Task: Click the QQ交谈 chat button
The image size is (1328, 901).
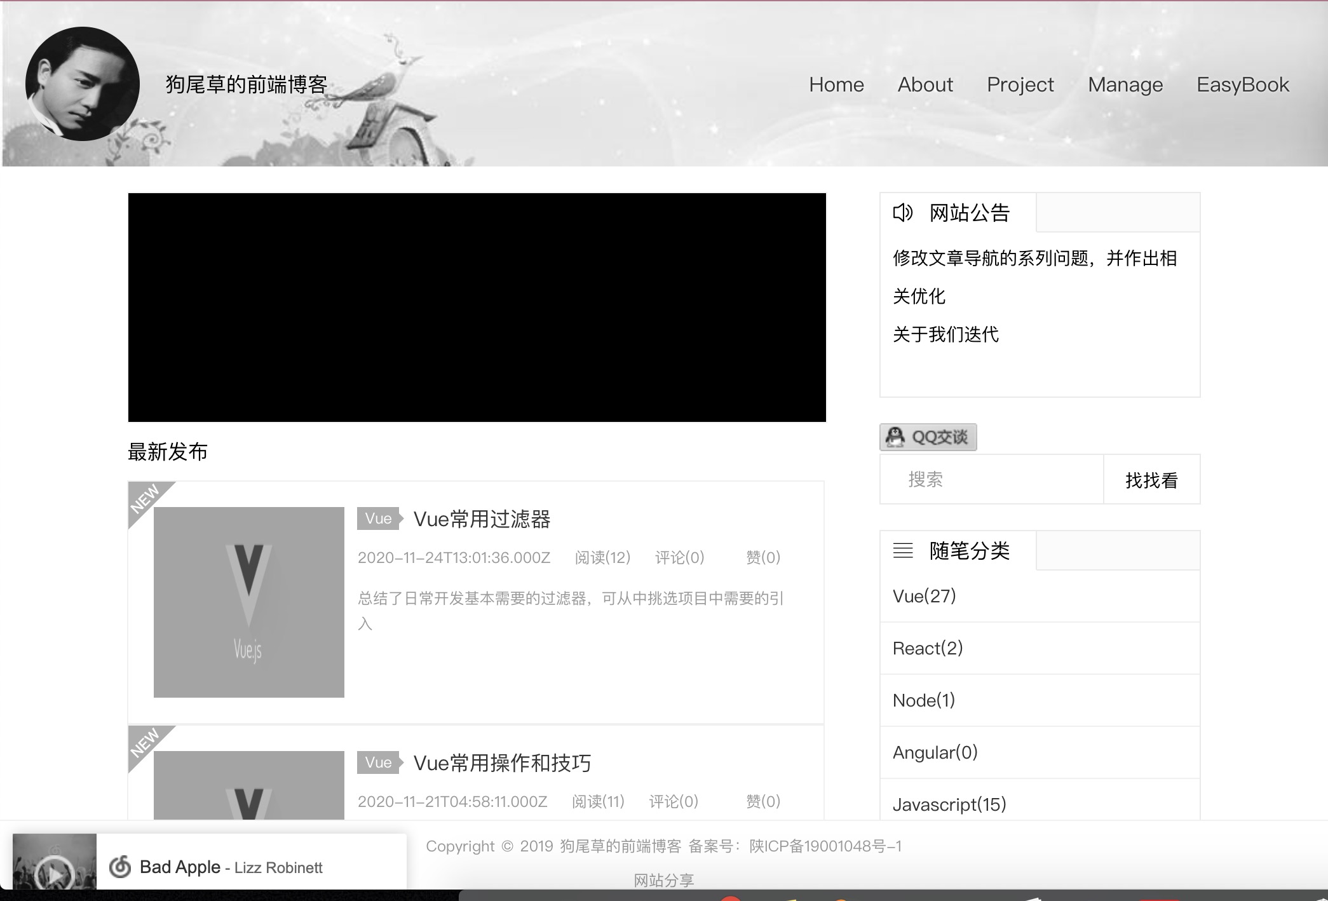Action: (x=928, y=437)
